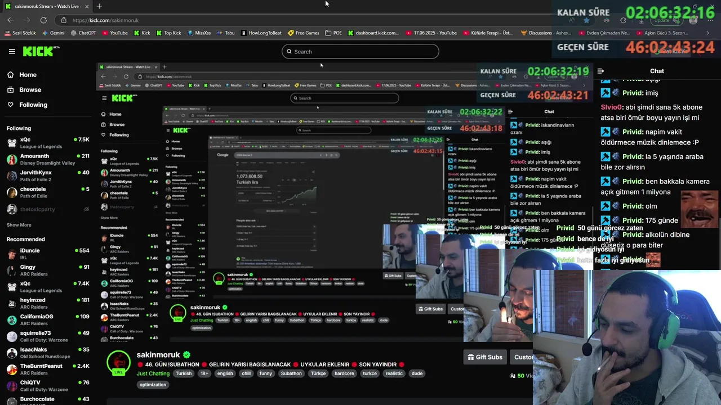Image resolution: width=721 pixels, height=405 pixels.
Task: Open the Sesli Sözlük bookmark
Action: (20, 33)
